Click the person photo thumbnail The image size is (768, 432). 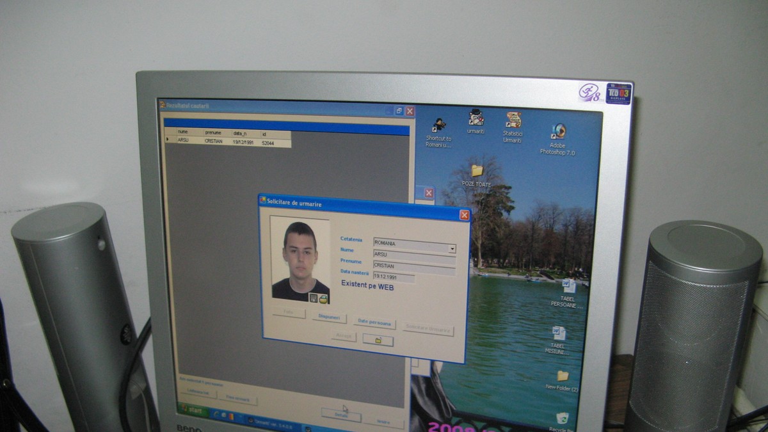300,260
